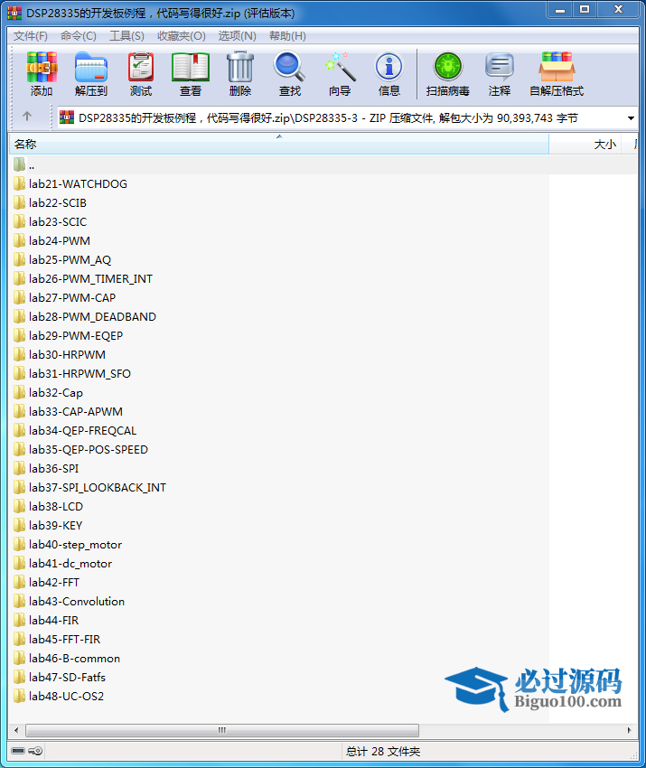Launch the Wizard (向导) wand icon
Screen dimensions: 646x768
[x=340, y=73]
